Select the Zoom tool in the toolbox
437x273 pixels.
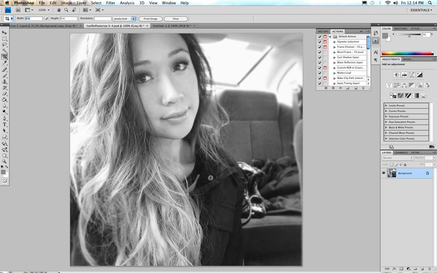tap(4, 162)
